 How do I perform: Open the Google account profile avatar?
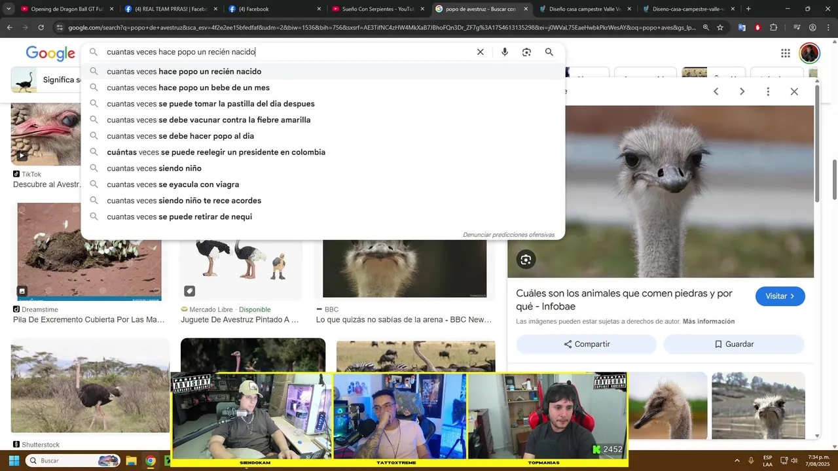point(810,53)
